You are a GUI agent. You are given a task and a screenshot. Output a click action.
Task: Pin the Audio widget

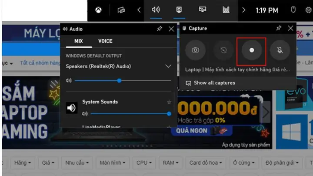click(159, 29)
